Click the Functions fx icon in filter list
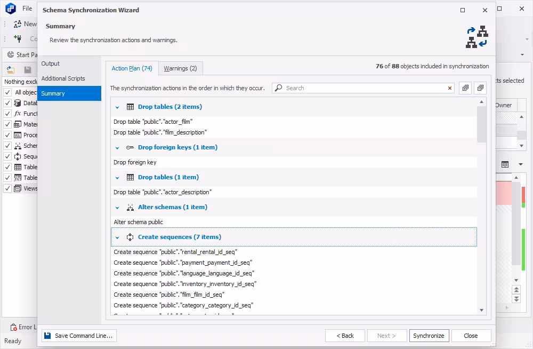This screenshot has width=533, height=349. 18,113
